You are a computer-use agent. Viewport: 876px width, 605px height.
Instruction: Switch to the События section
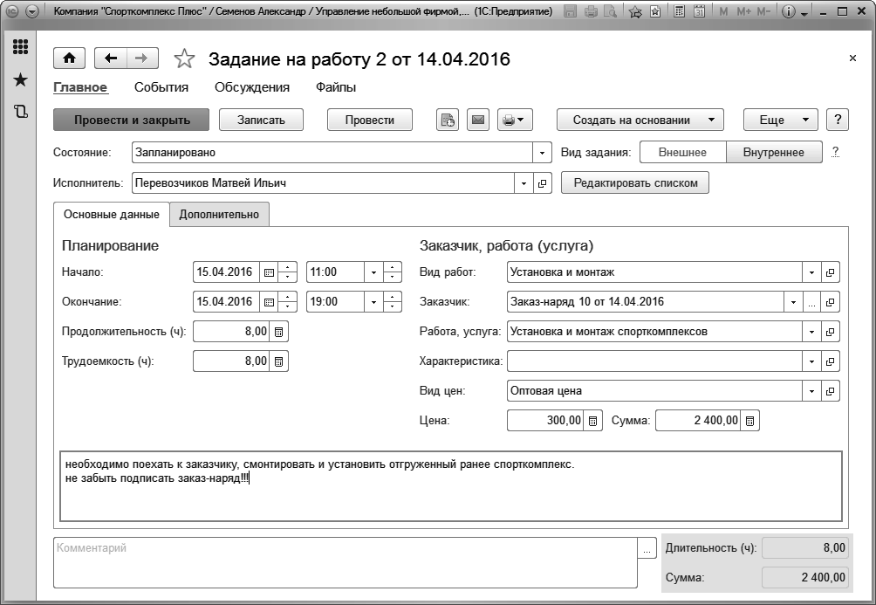tap(161, 87)
